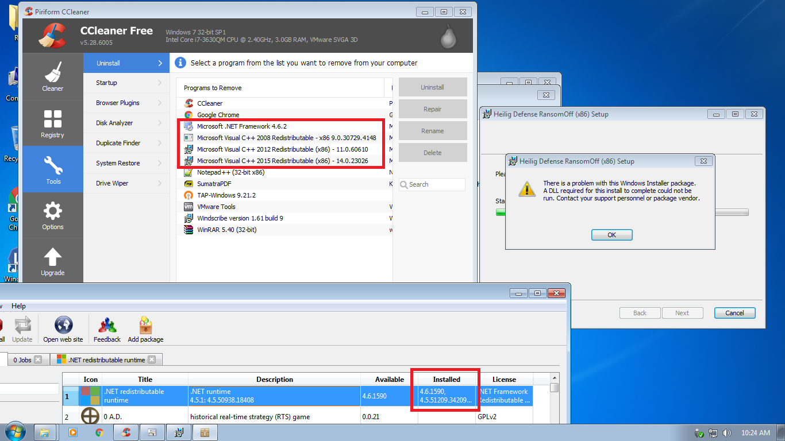785x441 pixels.
Task: Click the Piriform pear logo in CCleaner header
Action: (x=448, y=36)
